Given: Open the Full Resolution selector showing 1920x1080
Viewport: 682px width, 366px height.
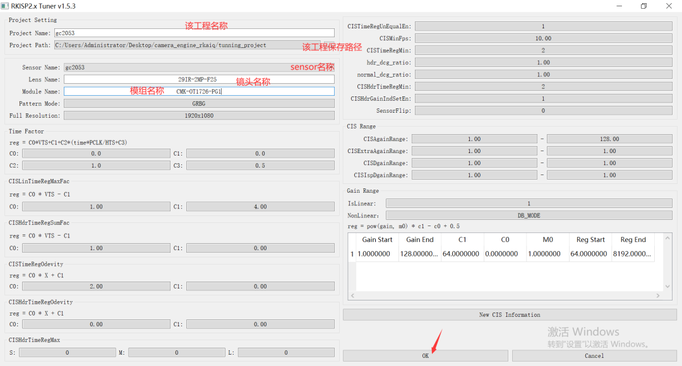Looking at the screenshot, I should click(199, 115).
